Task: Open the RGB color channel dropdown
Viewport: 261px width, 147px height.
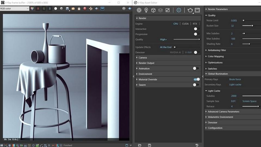Action: pos(15,8)
